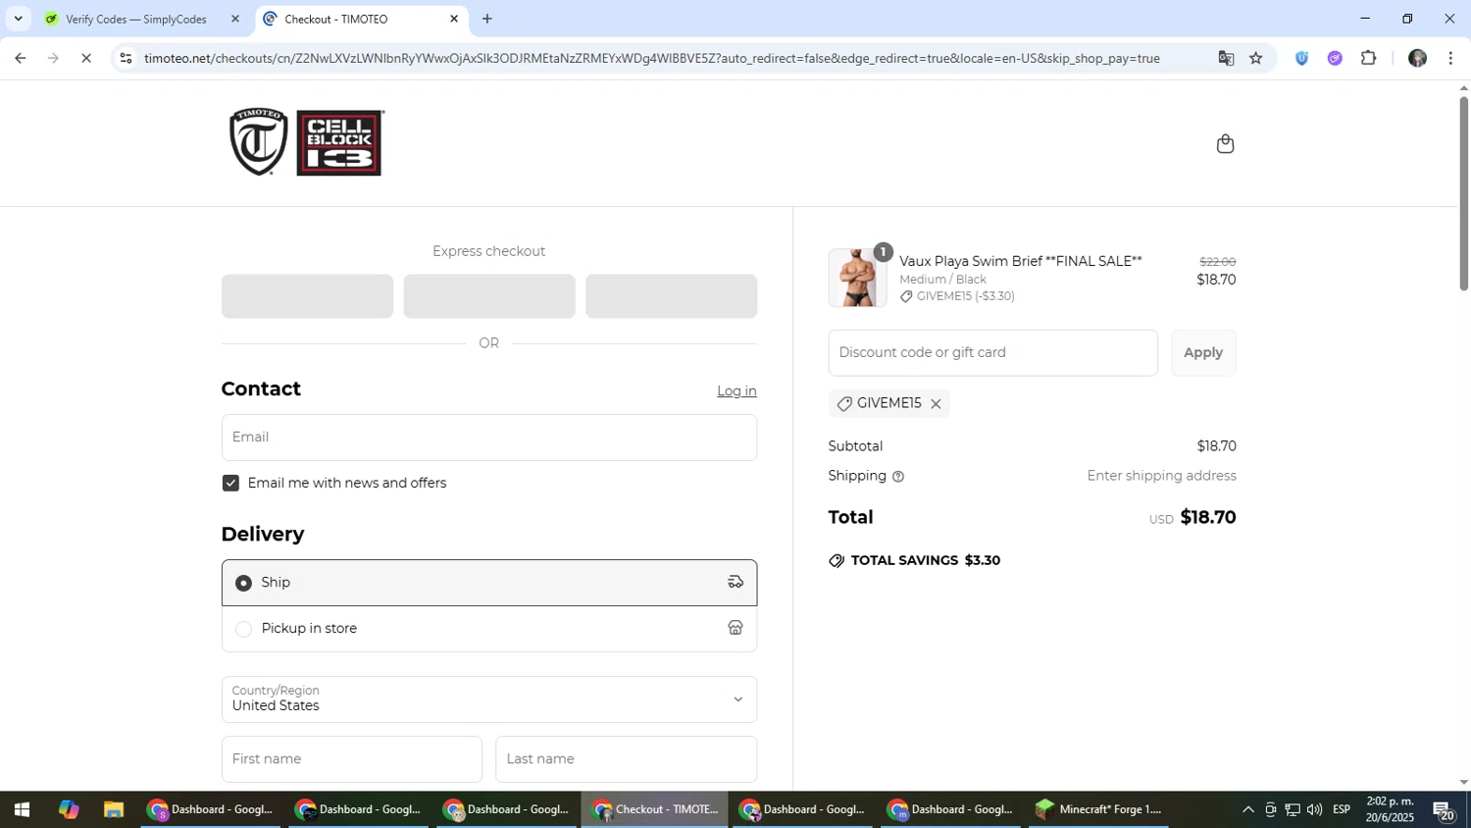Open a new browser tab
The image size is (1471, 828).
(487, 19)
